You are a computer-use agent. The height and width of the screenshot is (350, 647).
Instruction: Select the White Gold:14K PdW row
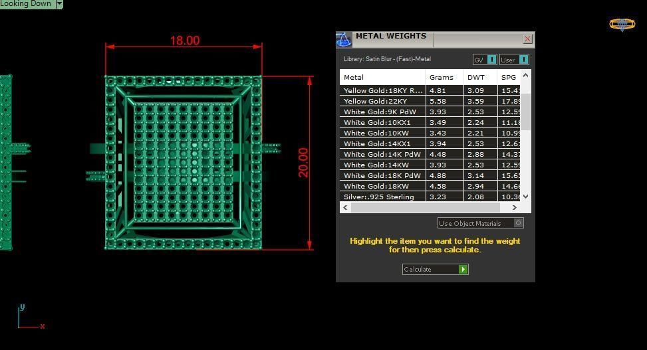click(x=430, y=154)
